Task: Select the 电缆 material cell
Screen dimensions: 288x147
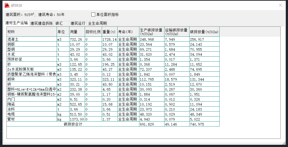Action: pyautogui.click(x=32, y=114)
